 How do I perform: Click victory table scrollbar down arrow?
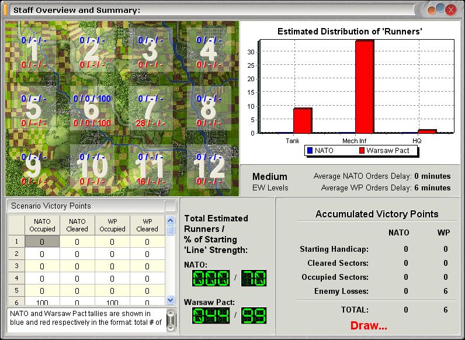(x=170, y=300)
